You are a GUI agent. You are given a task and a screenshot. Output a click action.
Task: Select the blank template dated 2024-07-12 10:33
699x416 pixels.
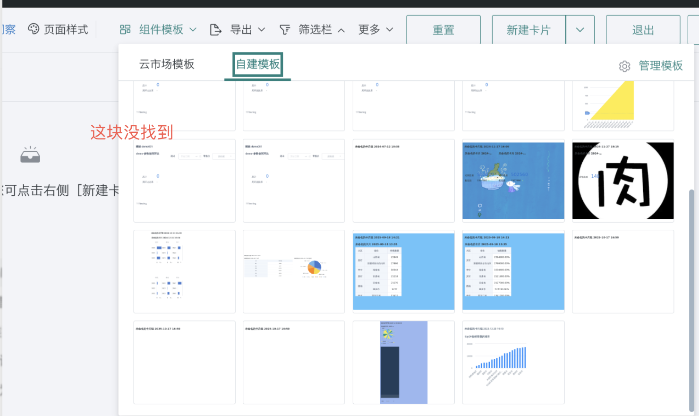(x=404, y=181)
